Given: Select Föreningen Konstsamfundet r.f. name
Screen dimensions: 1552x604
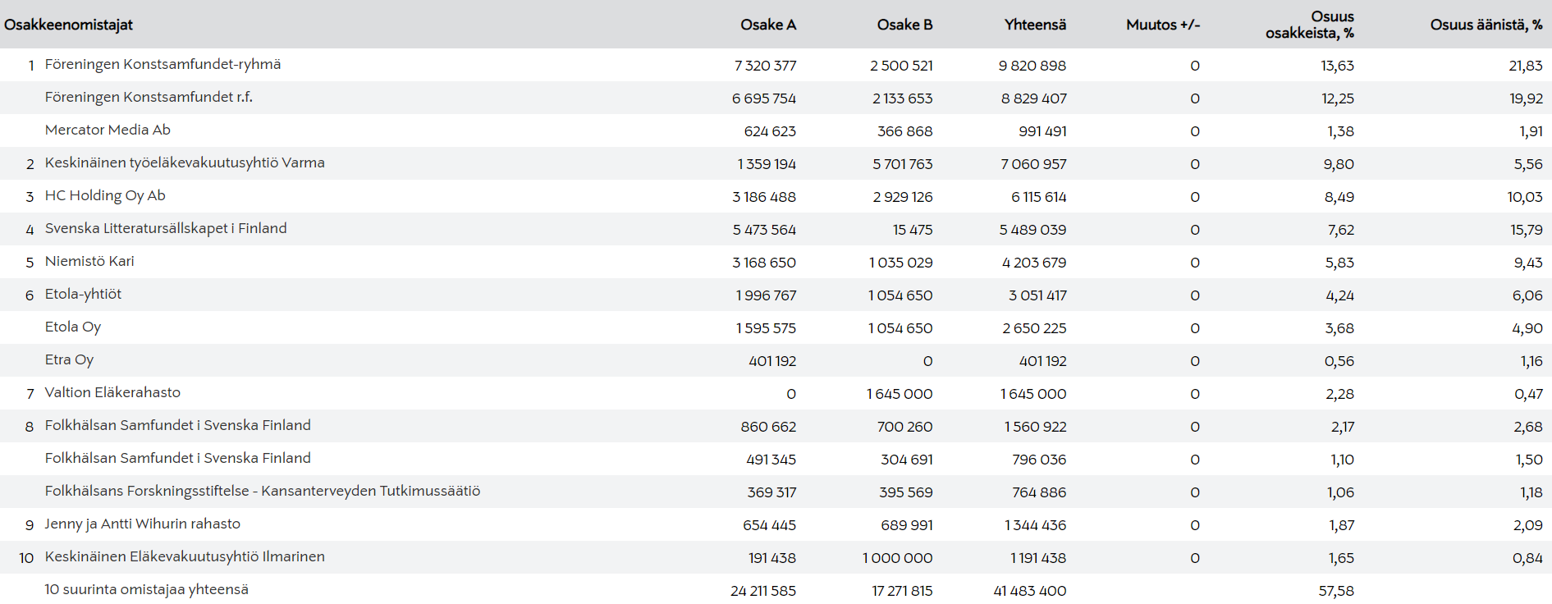Looking at the screenshot, I should (149, 97).
